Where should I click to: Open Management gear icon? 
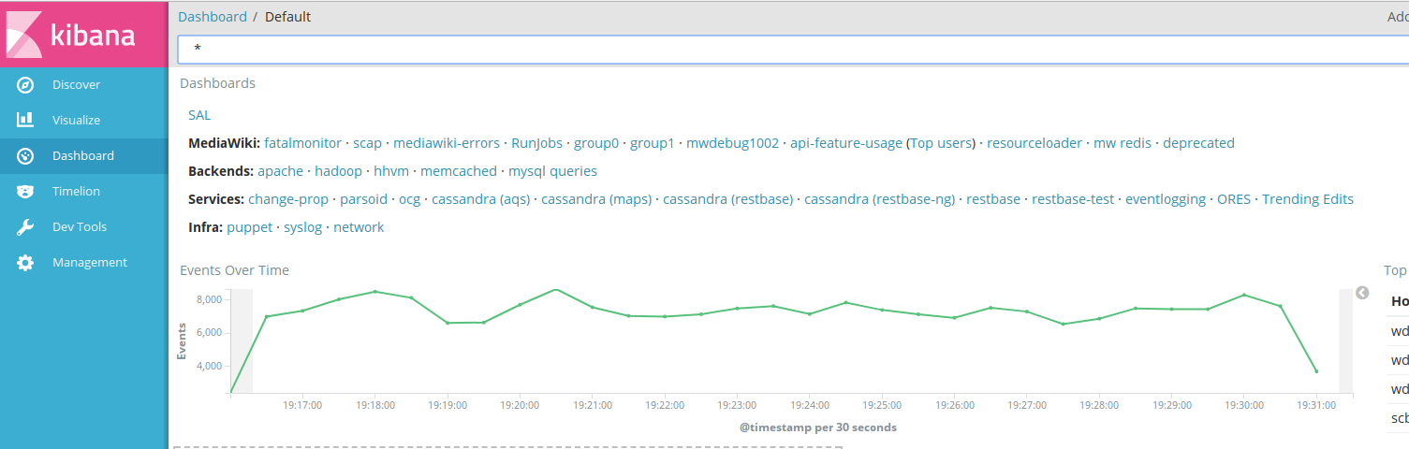click(x=25, y=263)
